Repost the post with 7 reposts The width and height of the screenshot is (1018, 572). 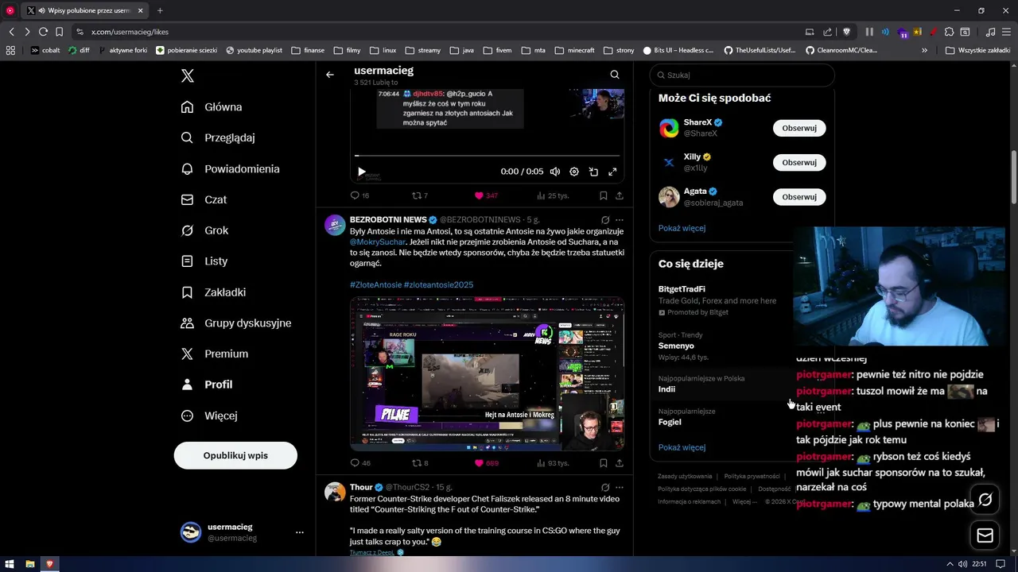tap(419, 195)
